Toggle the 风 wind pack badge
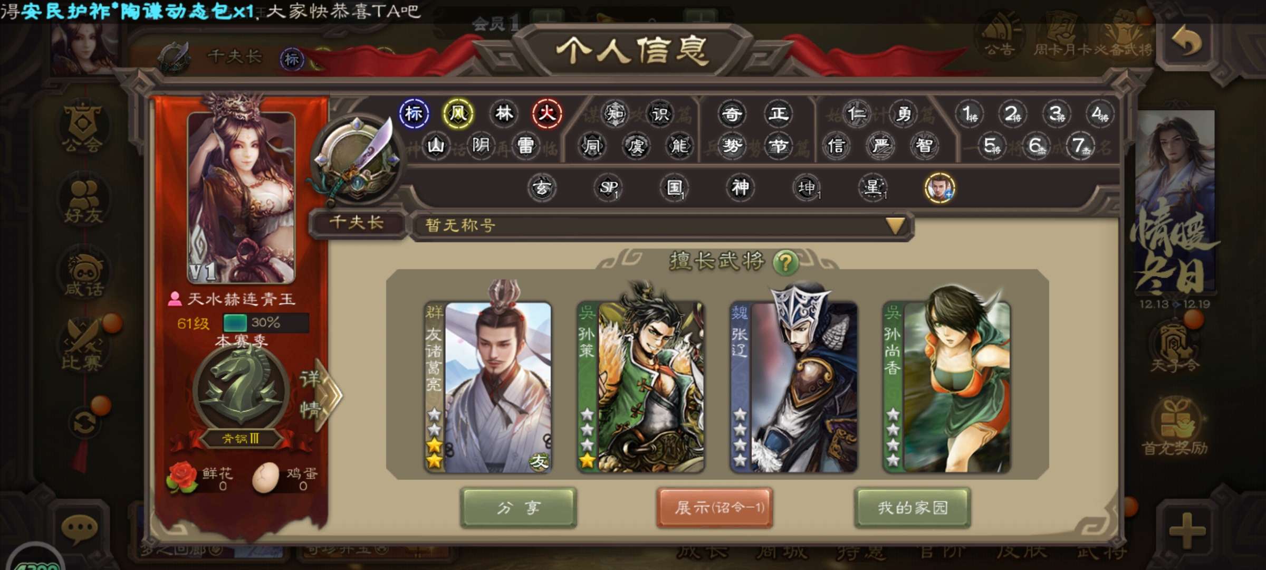Screen dimensions: 1266x570 pos(458,113)
